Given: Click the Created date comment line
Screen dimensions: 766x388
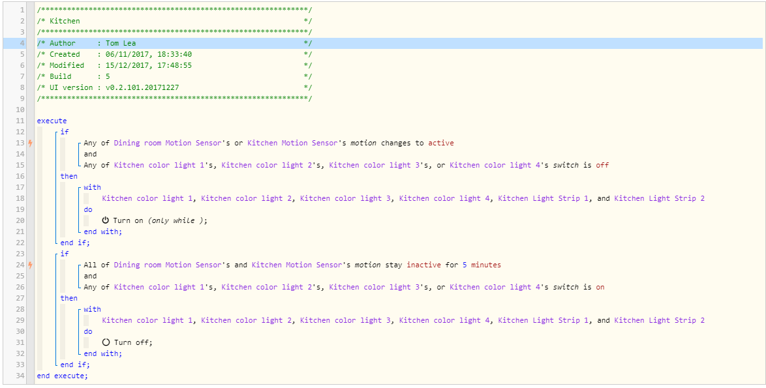Looking at the screenshot, I should [174, 54].
